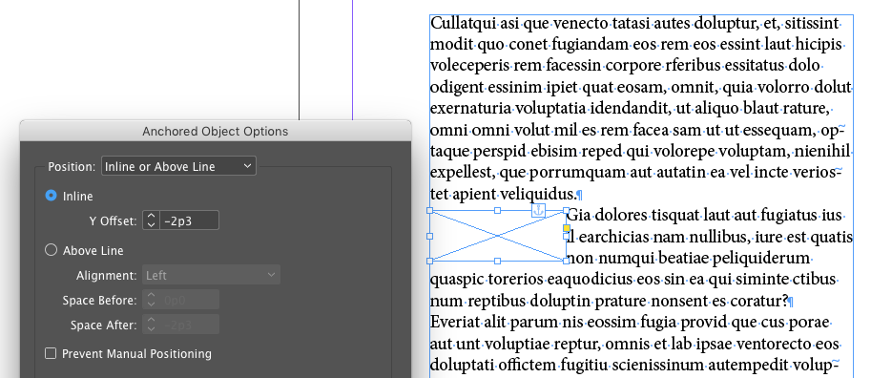The height and width of the screenshot is (378, 871).
Task: Click the Space Before stepper arrows
Action: click(x=151, y=300)
